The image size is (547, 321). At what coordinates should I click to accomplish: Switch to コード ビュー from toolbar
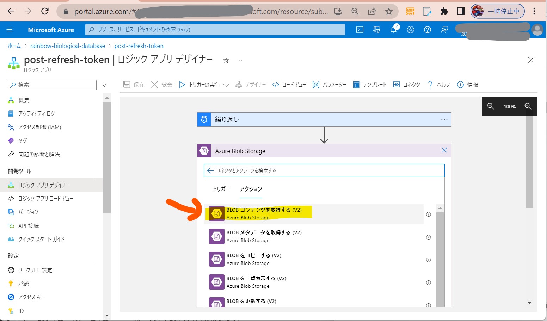coord(289,85)
